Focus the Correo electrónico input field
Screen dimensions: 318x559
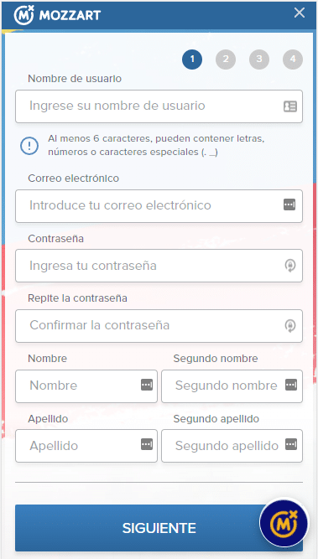point(159,205)
